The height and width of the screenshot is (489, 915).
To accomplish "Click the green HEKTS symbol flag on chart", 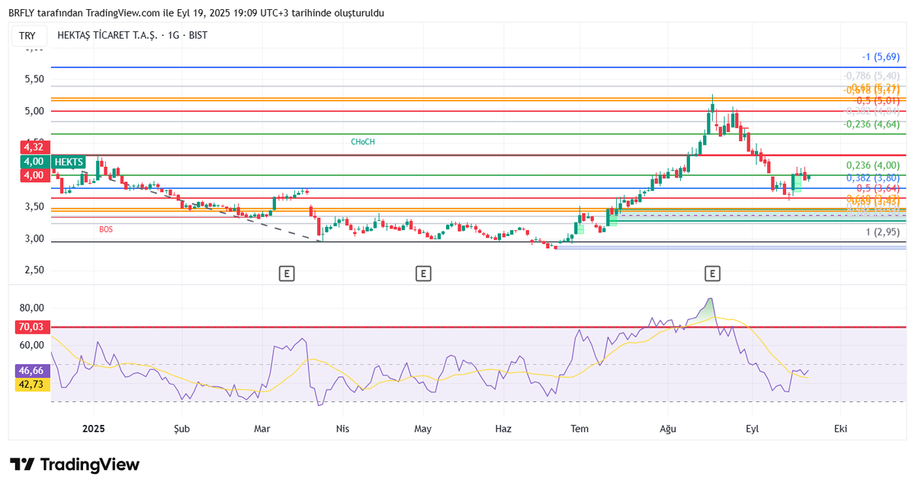I will point(69,161).
